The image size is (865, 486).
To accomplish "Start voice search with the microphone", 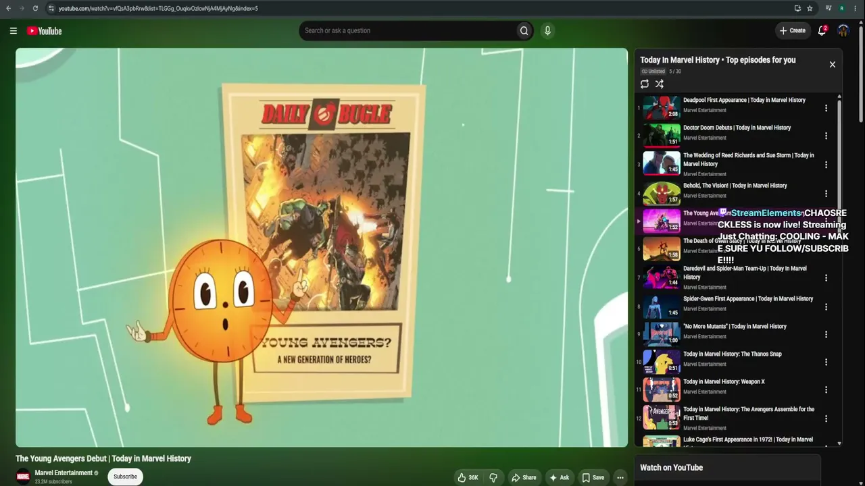I will pos(547,30).
